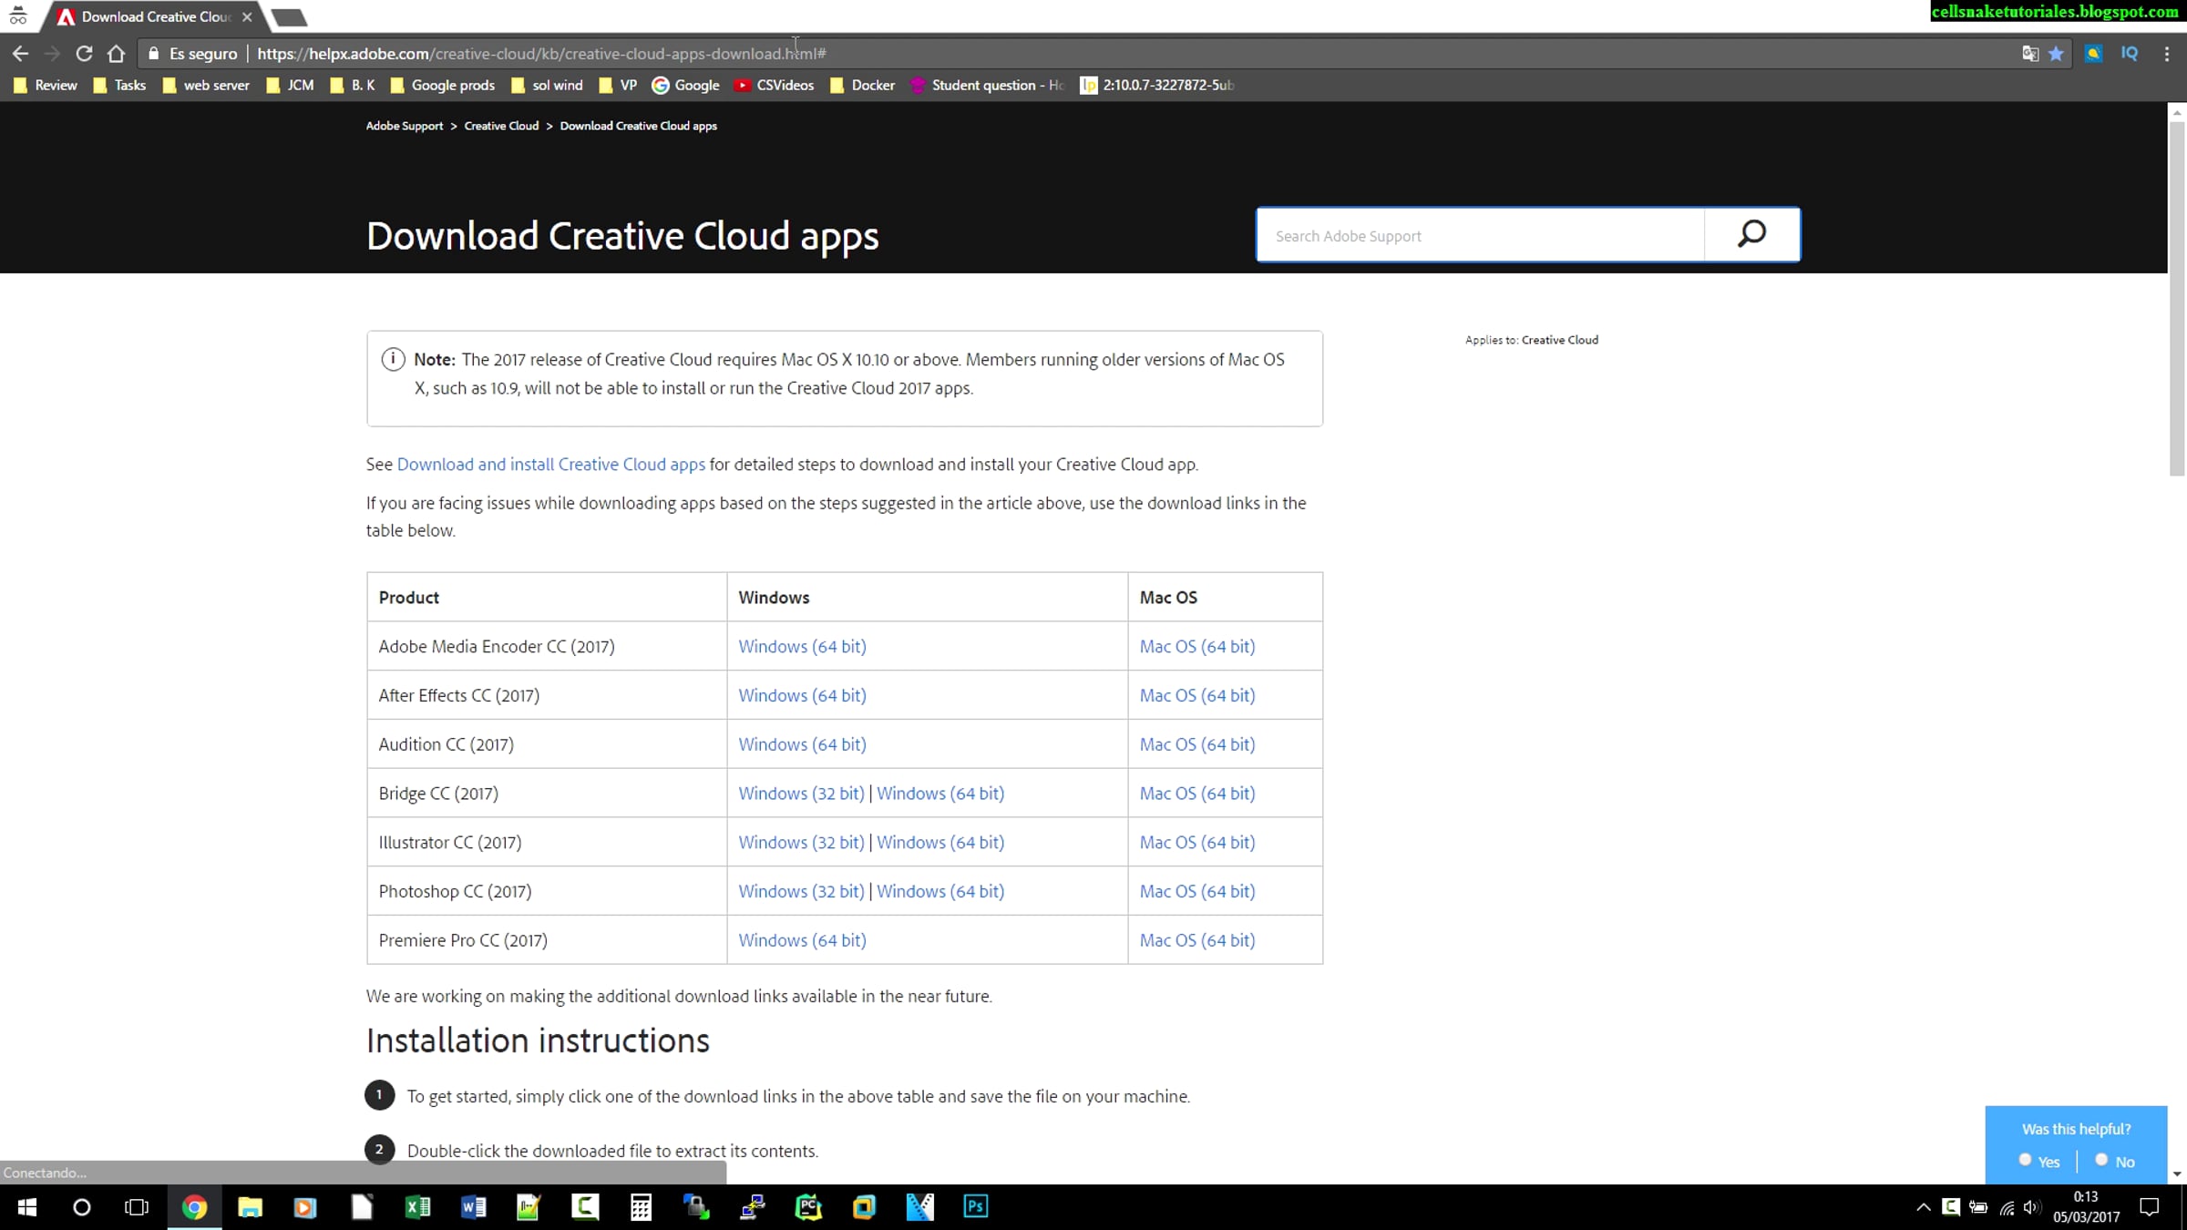Click the battery icon in system tray
This screenshot has width=2187, height=1230.
click(1978, 1207)
